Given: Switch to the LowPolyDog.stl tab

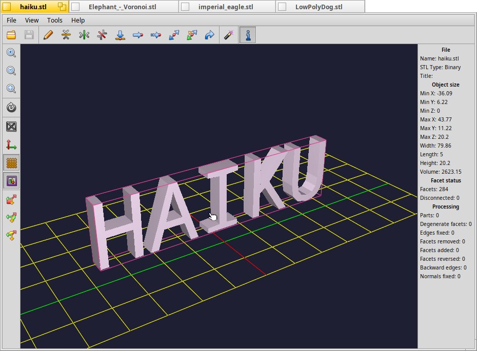Looking at the screenshot, I should [319, 7].
